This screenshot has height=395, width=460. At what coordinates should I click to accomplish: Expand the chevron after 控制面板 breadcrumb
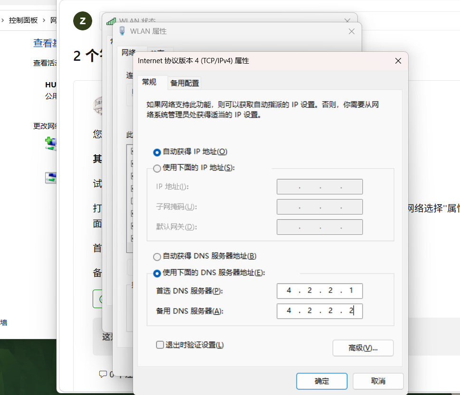(x=44, y=20)
